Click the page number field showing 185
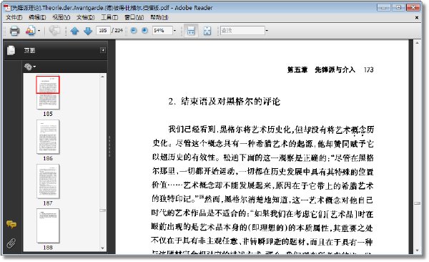 [103, 30]
